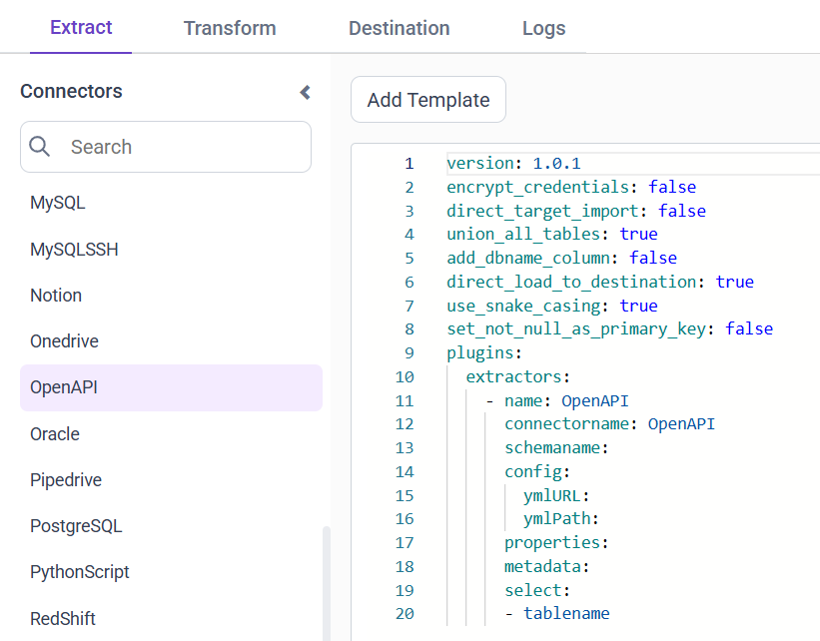
Task: Click the search magnifier icon
Action: [39, 147]
